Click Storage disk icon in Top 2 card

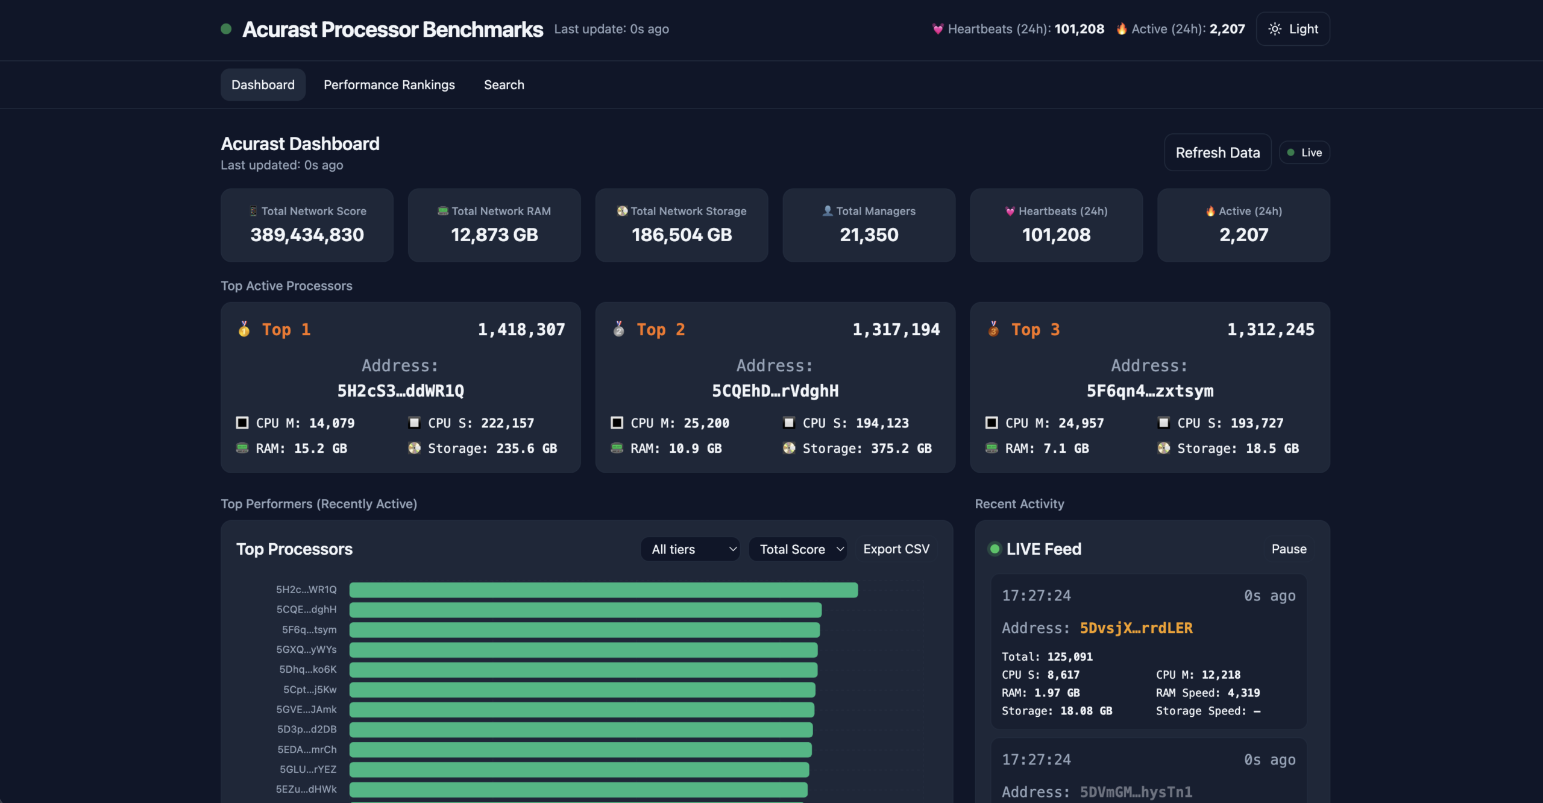point(789,448)
